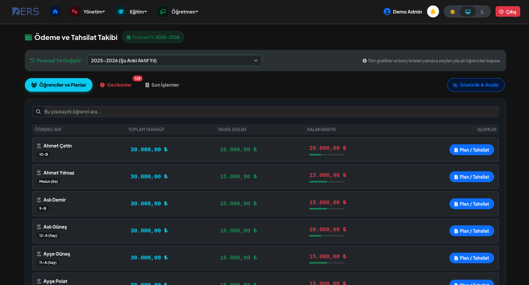529x285 pixels.
Task: Click the KALAN BAKİYE column header
Action: pos(322,130)
